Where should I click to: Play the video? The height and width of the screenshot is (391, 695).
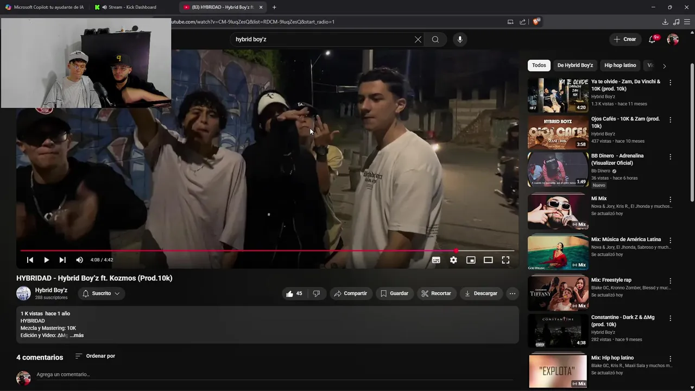[x=46, y=260]
